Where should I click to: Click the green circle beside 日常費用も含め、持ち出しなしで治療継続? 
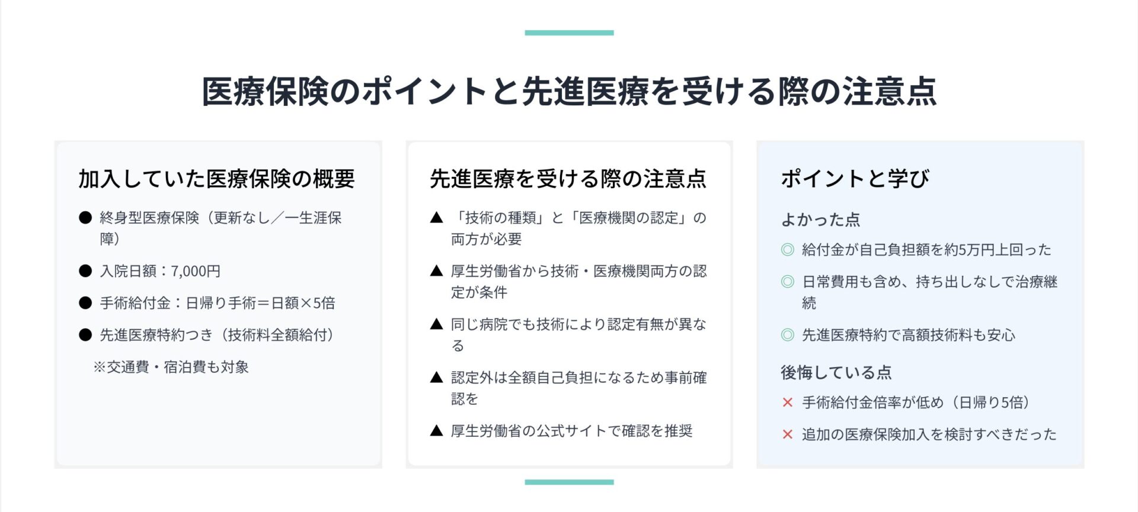[788, 282]
